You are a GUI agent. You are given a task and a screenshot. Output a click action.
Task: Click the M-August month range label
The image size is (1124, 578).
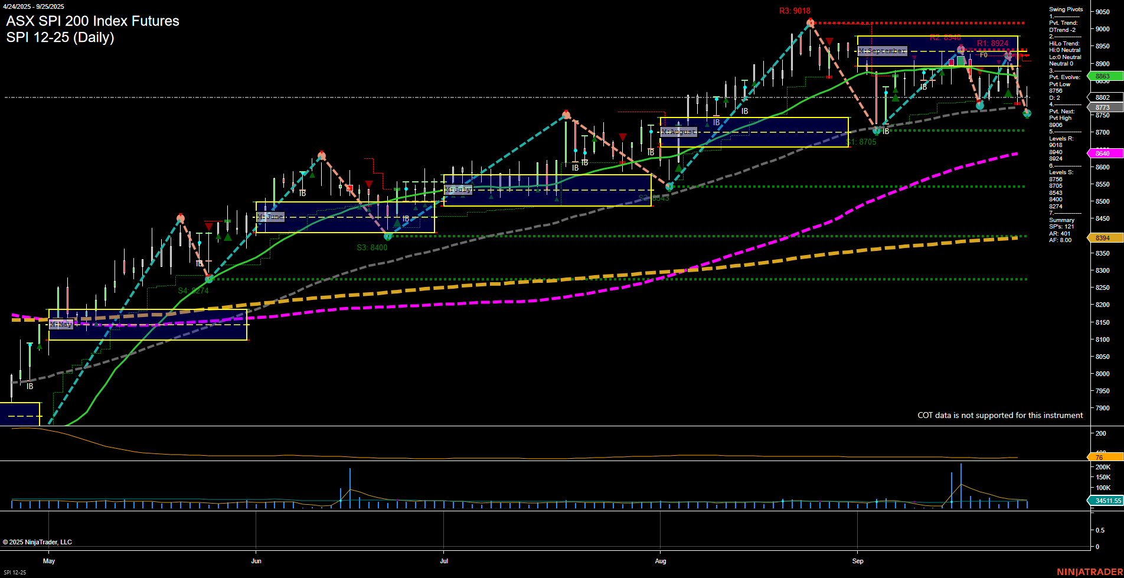678,131
